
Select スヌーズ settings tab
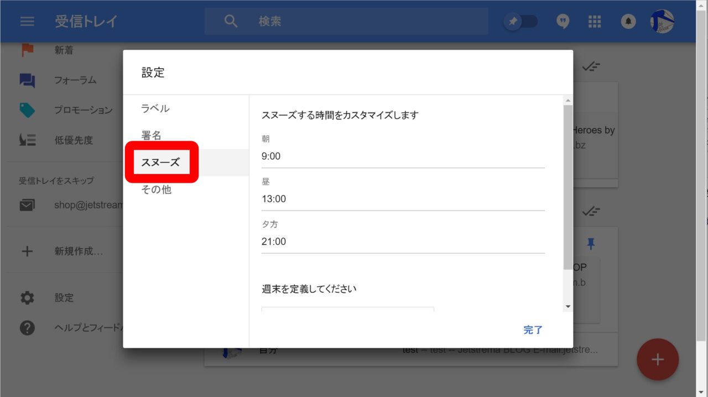pos(160,163)
